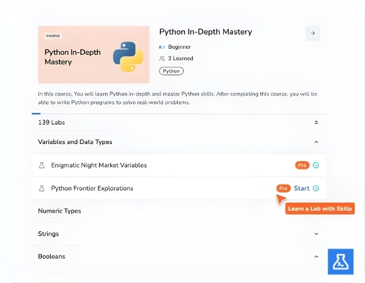Open the Python In-Depth Mastery course thumbnail
365x283 pixels.
point(94,55)
